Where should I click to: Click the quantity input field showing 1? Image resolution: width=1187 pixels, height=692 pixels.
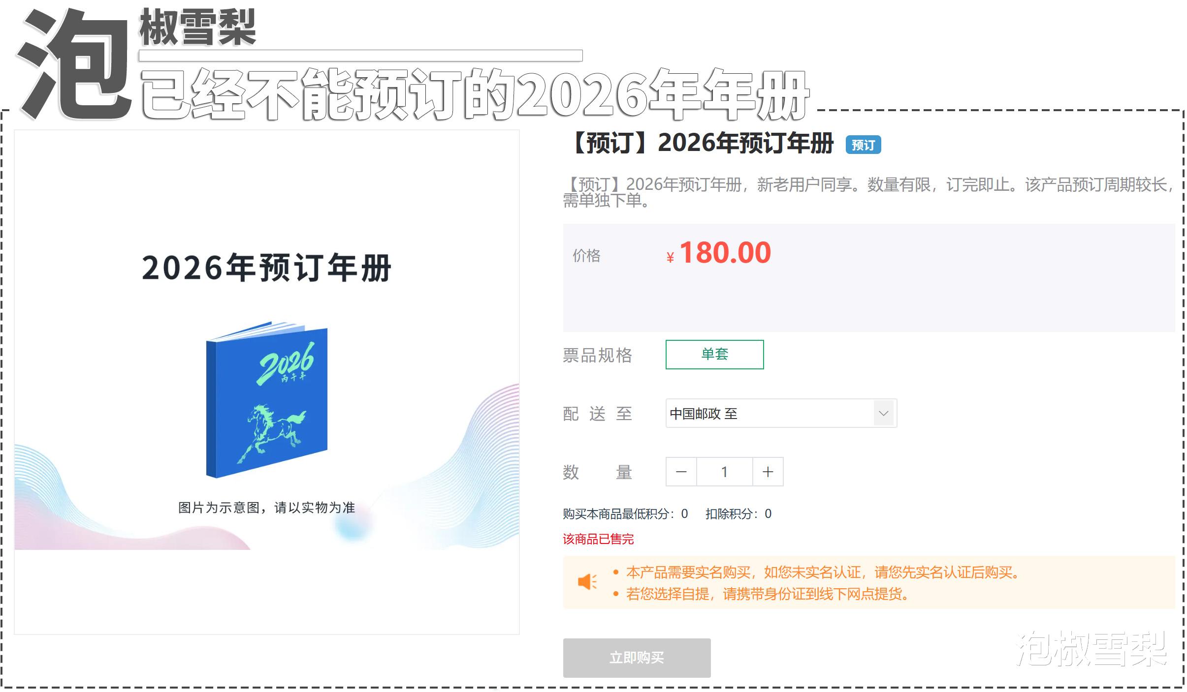pyautogui.click(x=725, y=472)
